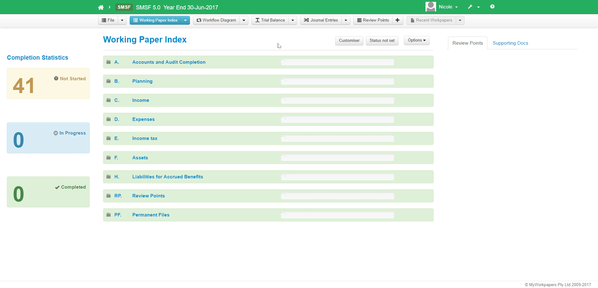598x288 pixels.
Task: Switch to the Supporting Docs tab
Action: tap(510, 43)
